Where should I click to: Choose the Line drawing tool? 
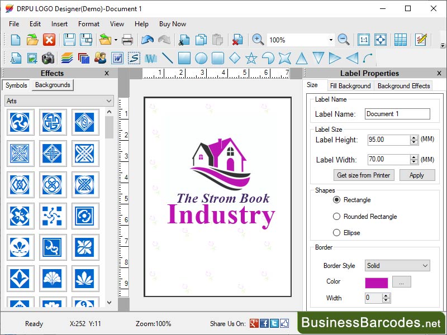tap(167, 58)
